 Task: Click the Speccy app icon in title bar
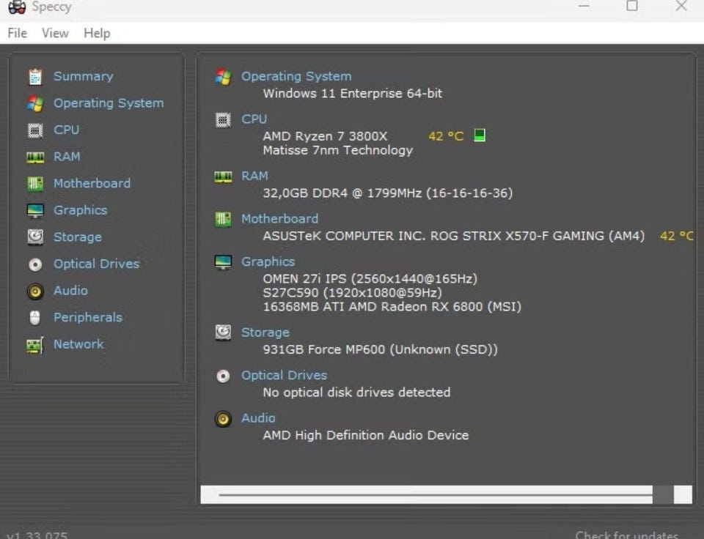tap(17, 7)
